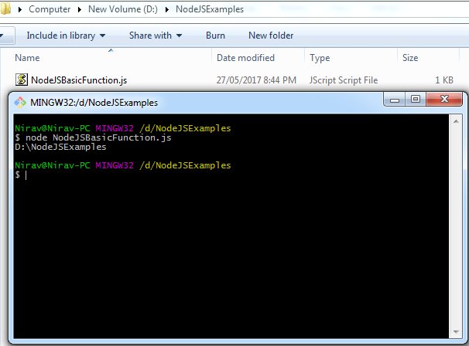Viewport: 469px width, 346px height.
Task: Click the D:\NodeJSExamples output line
Action: (x=60, y=147)
